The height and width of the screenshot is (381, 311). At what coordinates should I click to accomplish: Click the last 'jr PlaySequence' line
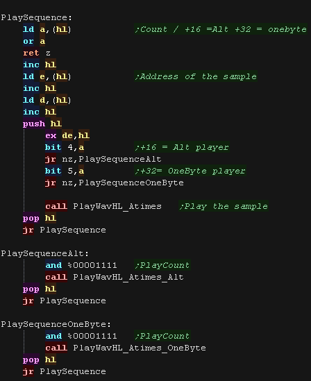click(65, 371)
